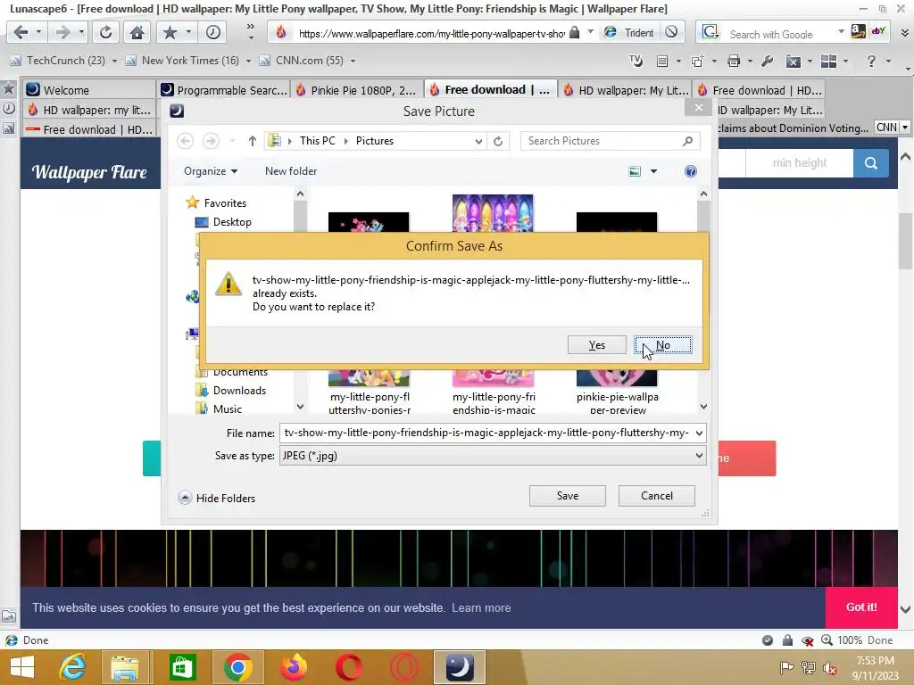The image size is (914, 685).
Task: Select the my-little-pony-fluttershy-ponies thumbnail
Action: point(369,392)
